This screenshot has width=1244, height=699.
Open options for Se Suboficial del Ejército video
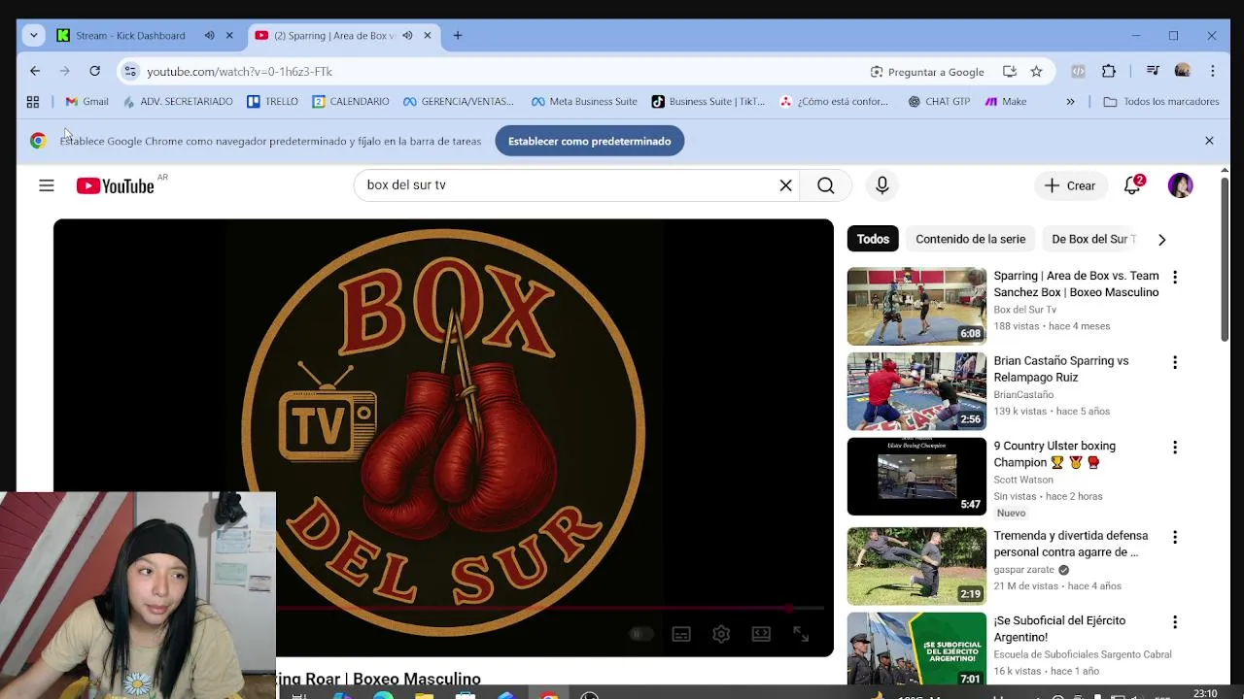point(1174,622)
